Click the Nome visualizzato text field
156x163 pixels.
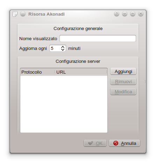pyautogui.click(x=98, y=38)
